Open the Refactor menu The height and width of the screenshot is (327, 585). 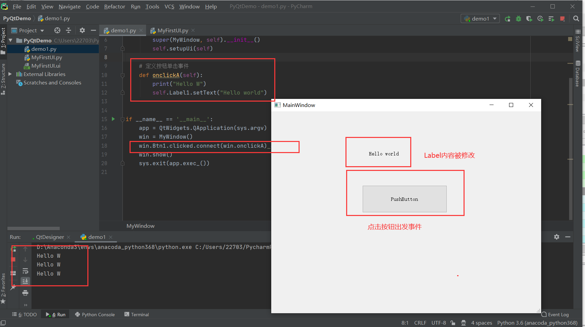pyautogui.click(x=114, y=6)
